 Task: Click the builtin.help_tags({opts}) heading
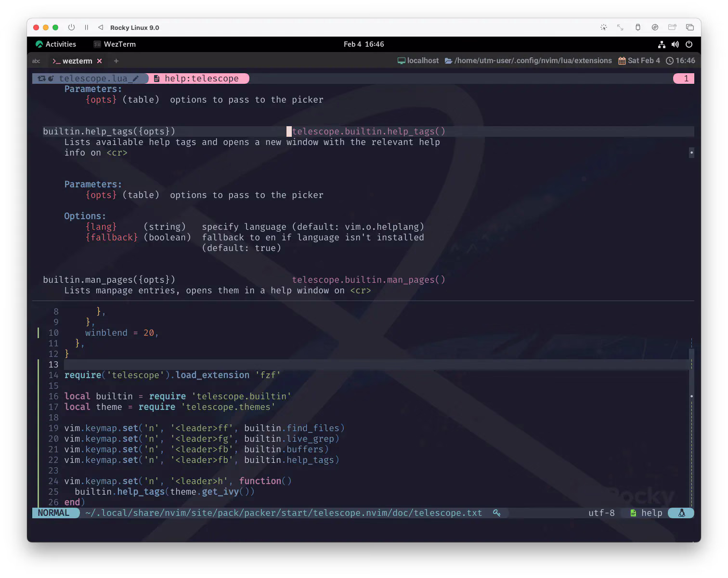point(109,131)
